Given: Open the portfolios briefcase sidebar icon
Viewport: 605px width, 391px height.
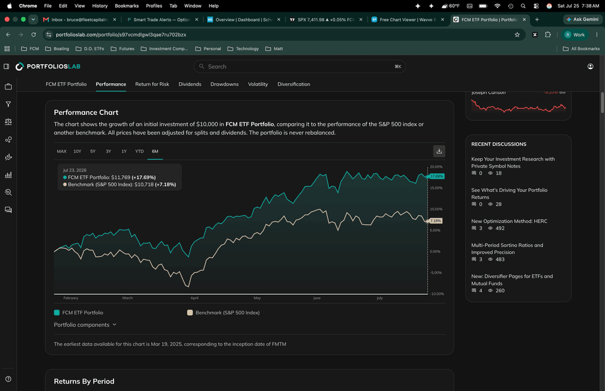Looking at the screenshot, I should tap(8, 87).
